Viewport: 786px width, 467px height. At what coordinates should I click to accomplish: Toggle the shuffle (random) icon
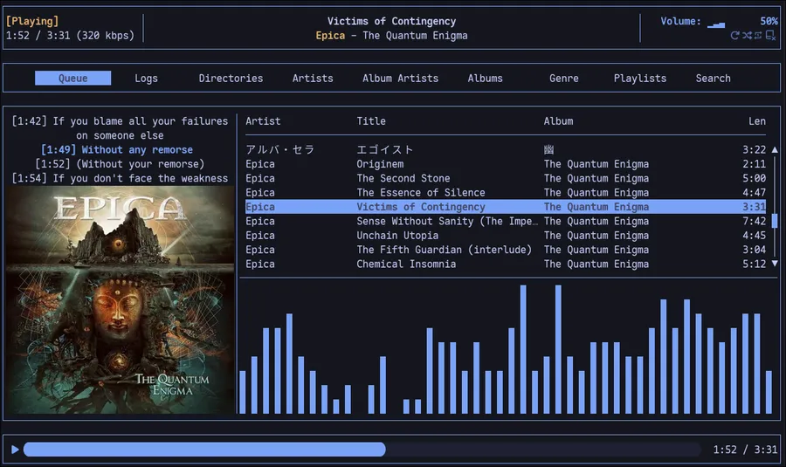pyautogui.click(x=747, y=35)
